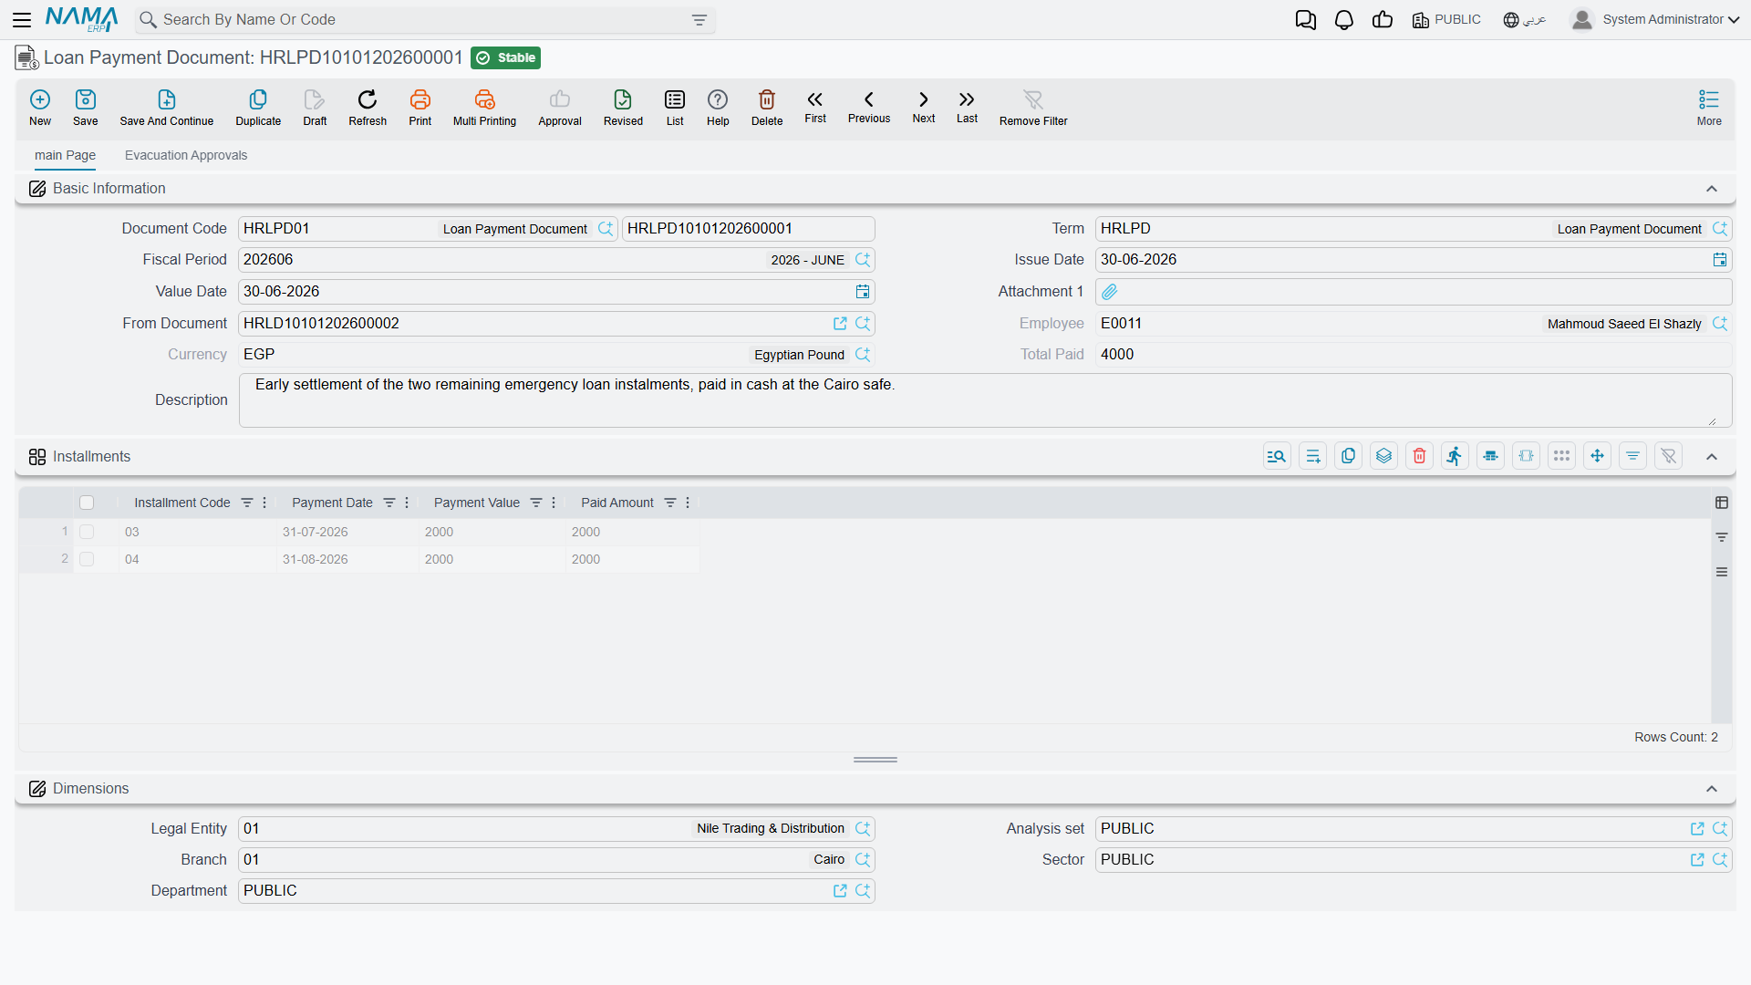Tick the checkbox for installment row 03

click(x=87, y=532)
